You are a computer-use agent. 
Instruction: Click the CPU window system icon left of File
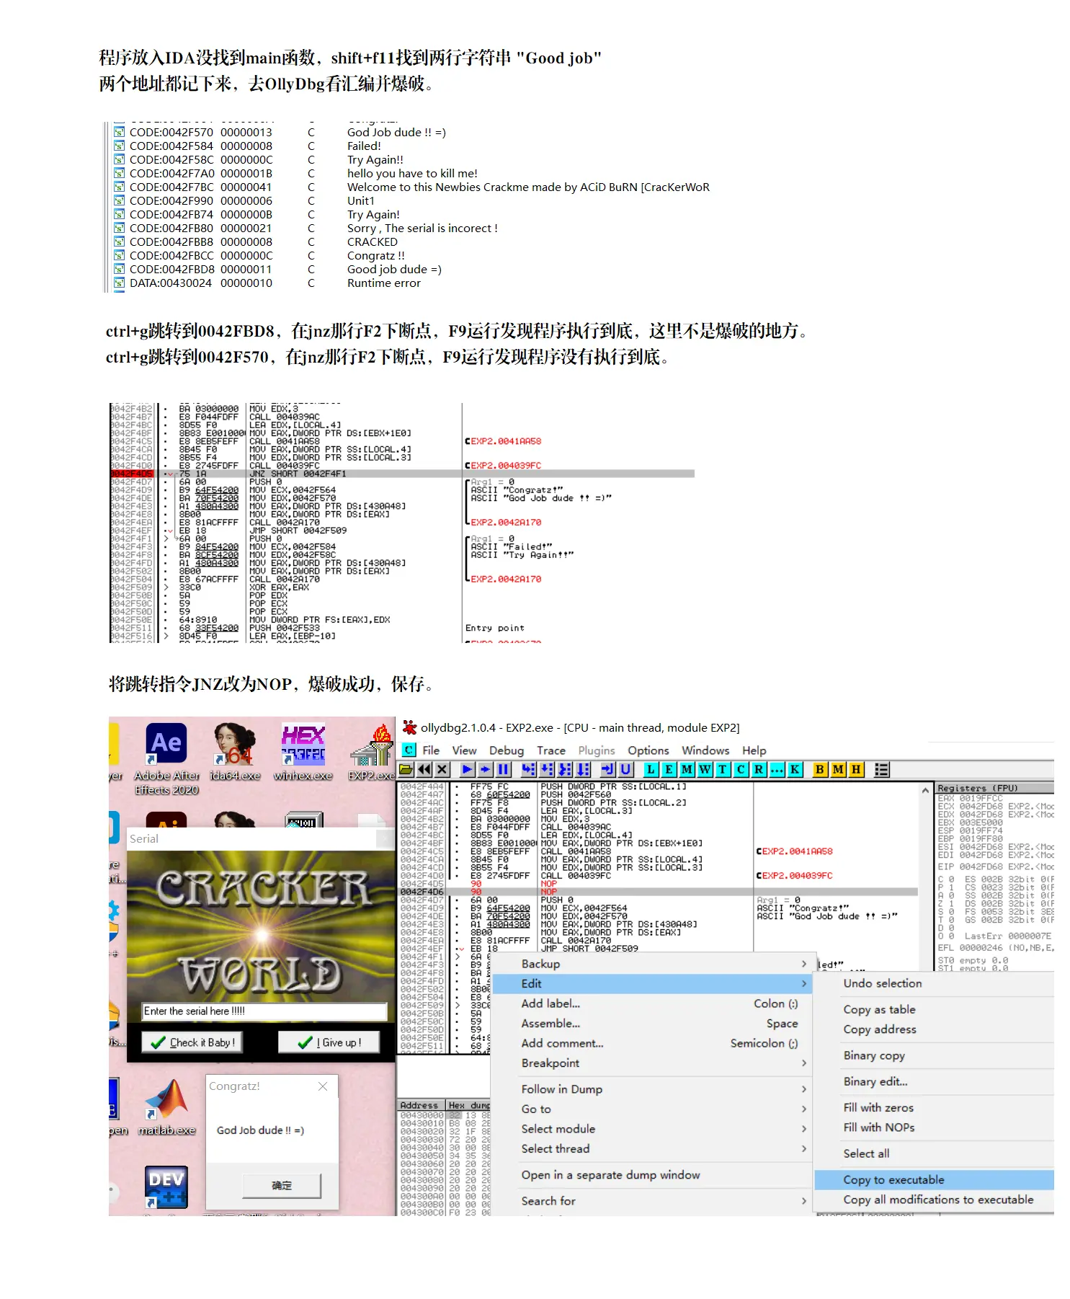coord(409,750)
